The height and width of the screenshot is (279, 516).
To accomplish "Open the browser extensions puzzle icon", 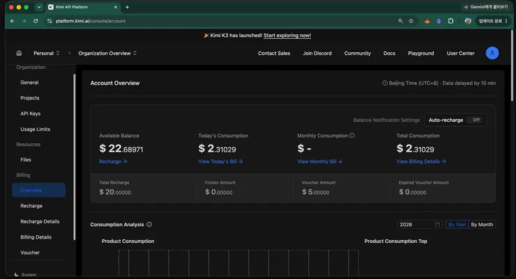I will point(450,21).
